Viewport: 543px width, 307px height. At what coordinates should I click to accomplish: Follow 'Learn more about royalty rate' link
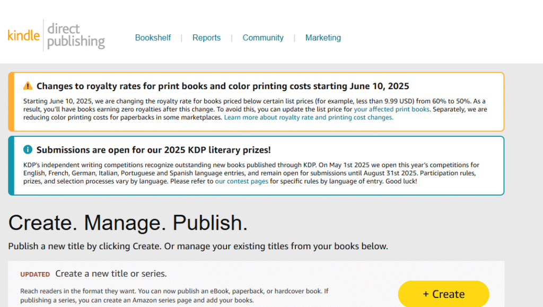pos(309,118)
